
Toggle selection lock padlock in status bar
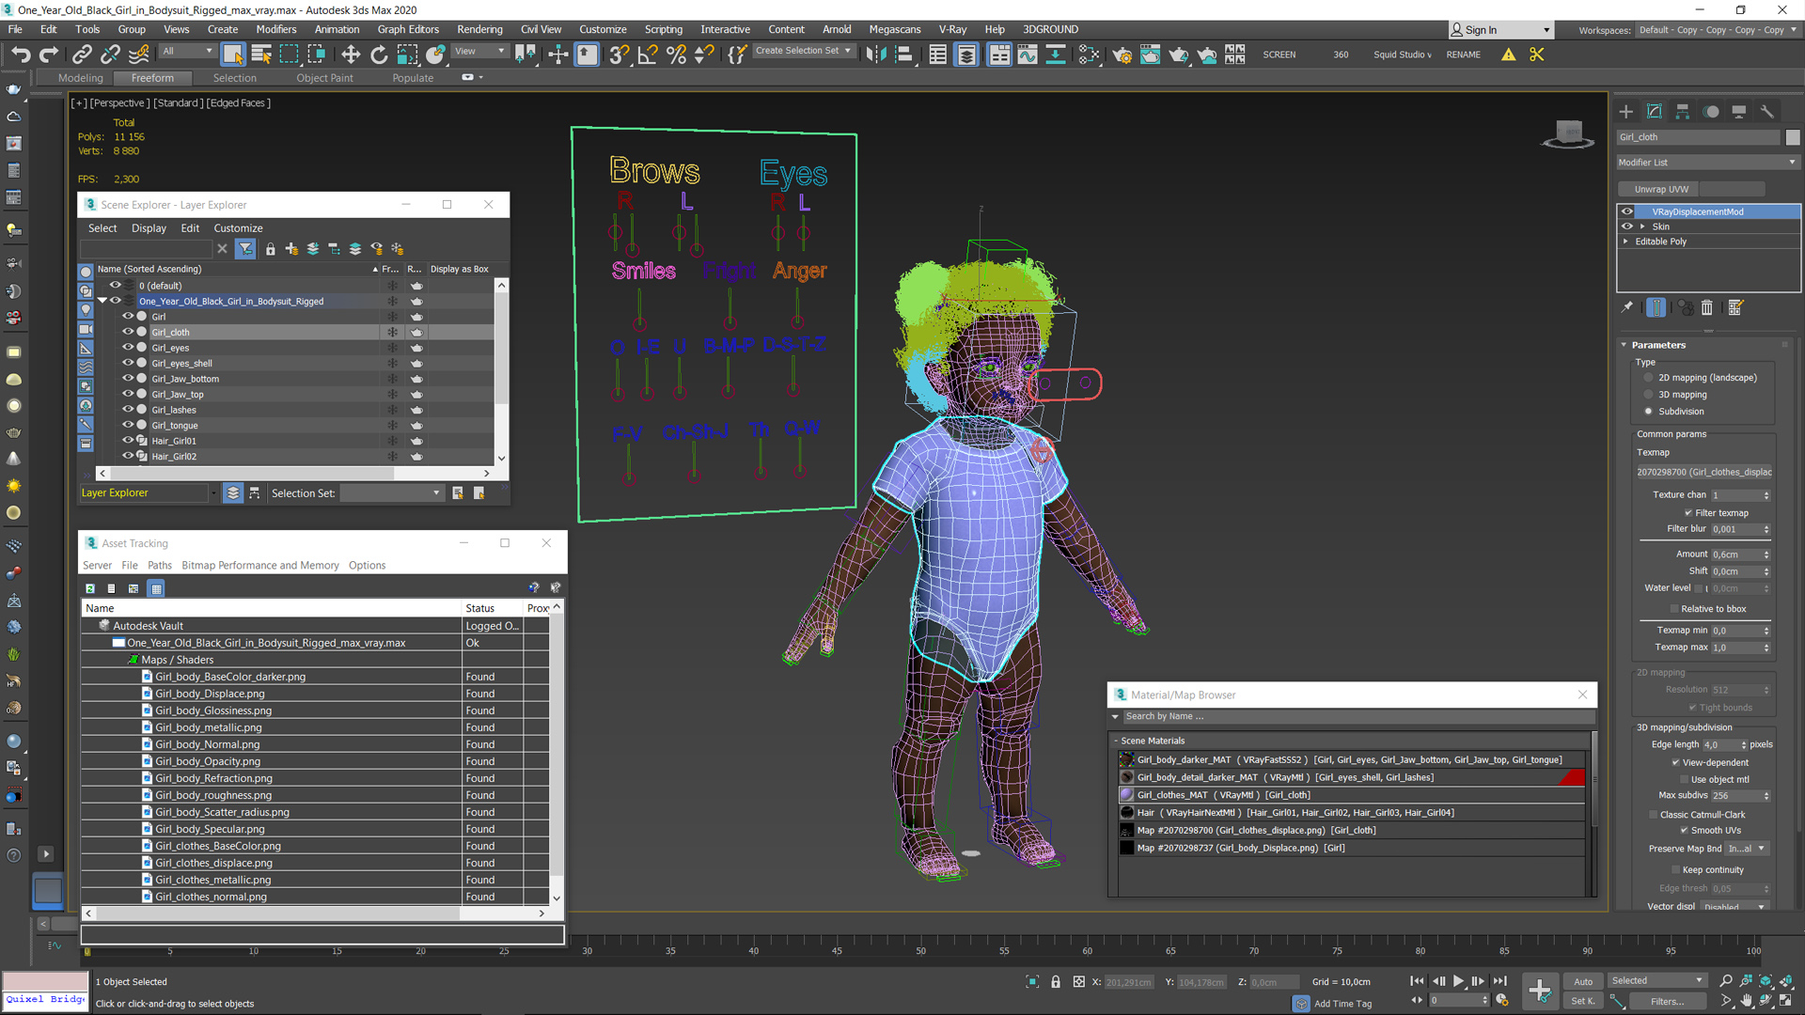[1056, 982]
